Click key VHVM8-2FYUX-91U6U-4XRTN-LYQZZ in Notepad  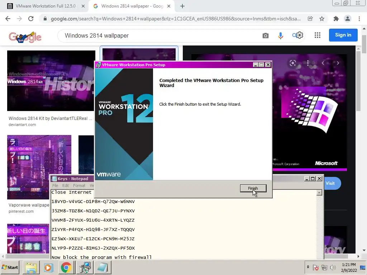[x=93, y=220]
